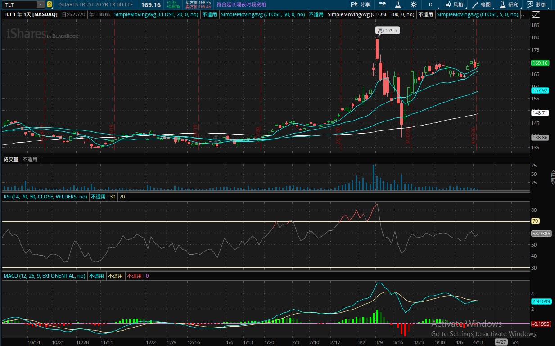Image resolution: width=555 pixels, height=346 pixels.
Task: Click the MACD value 2.91099 label
Action: (x=541, y=301)
